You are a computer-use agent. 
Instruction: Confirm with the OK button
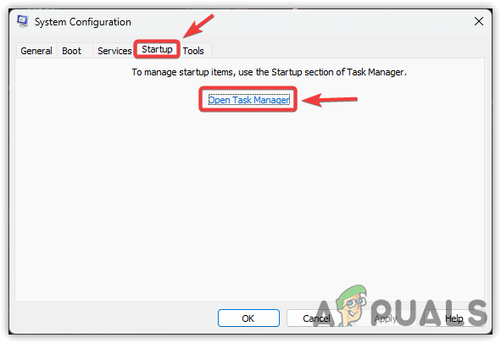[248, 318]
